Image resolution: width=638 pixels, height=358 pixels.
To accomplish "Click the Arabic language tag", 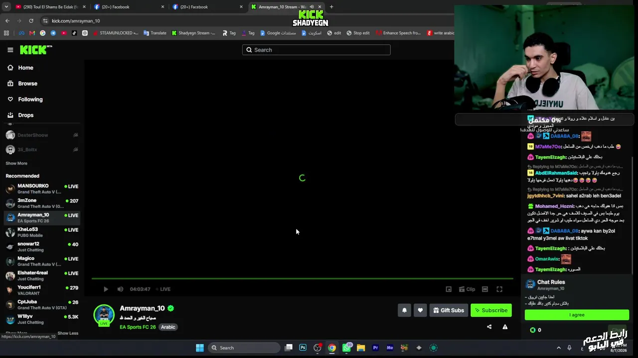I will click(168, 327).
